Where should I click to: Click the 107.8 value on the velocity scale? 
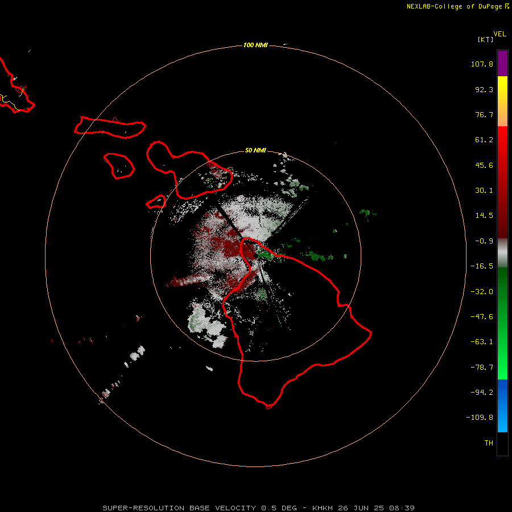(x=482, y=64)
